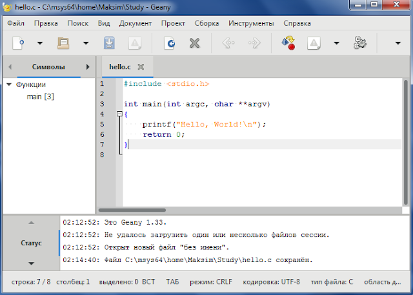Click the editor horizontal scrollbar thumb
This screenshot has height=295, width=413.
(x=132, y=210)
